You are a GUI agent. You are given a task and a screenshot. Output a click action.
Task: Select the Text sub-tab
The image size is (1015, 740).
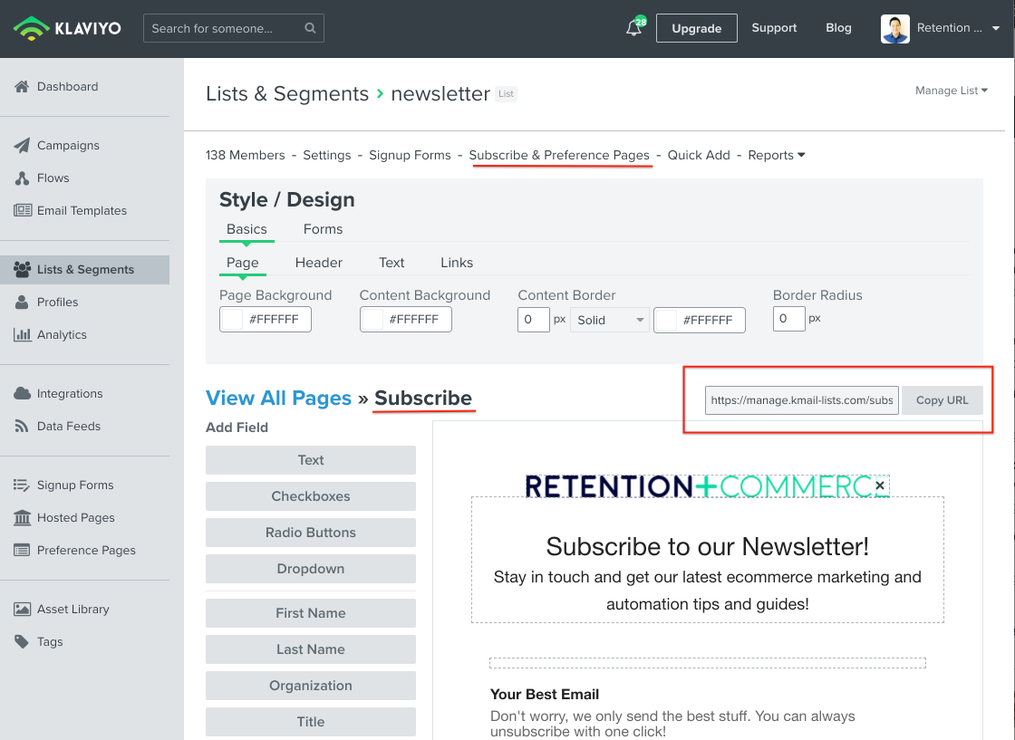pyautogui.click(x=391, y=263)
